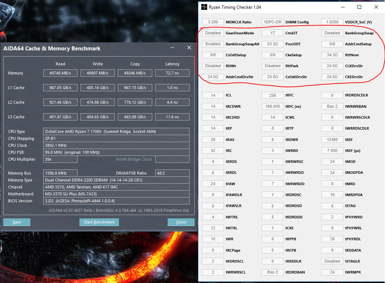
Task: Click the tMRDPDA value box showing 16
Action: coord(332,195)
